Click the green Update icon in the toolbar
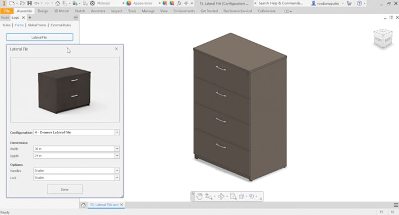The image size is (399, 215). point(75,4)
